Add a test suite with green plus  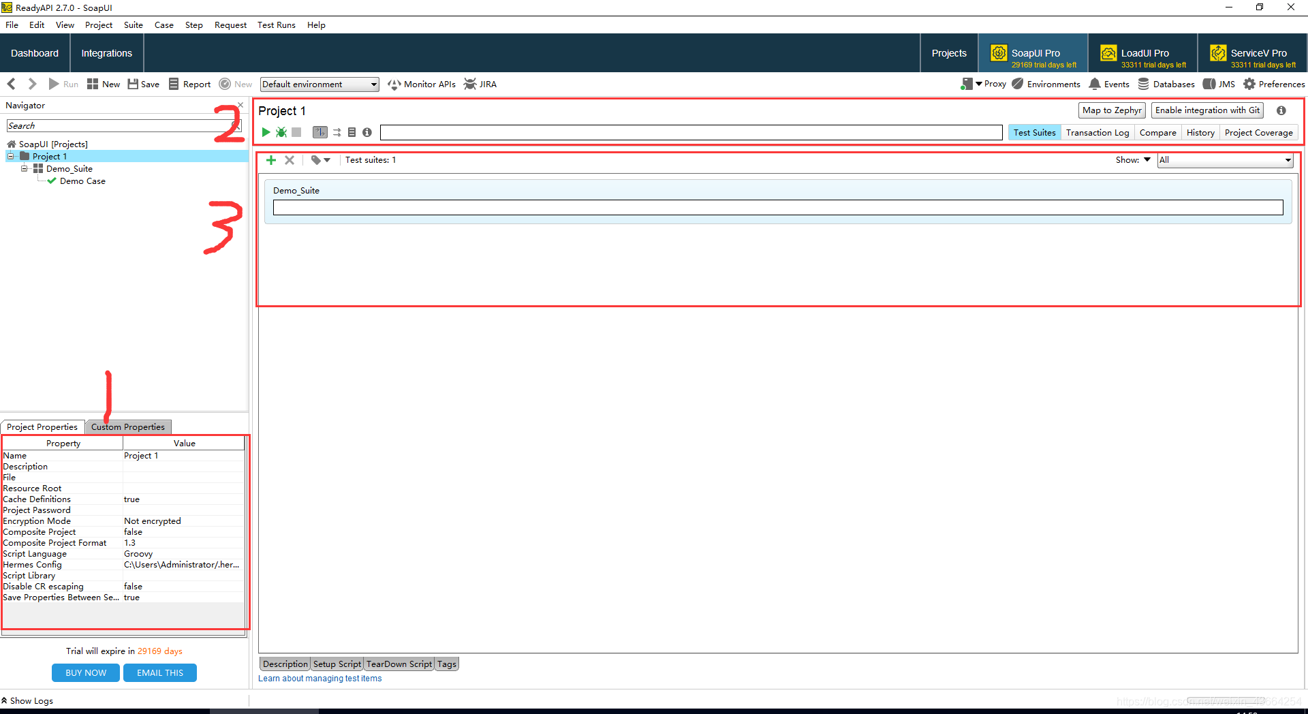[x=271, y=160]
